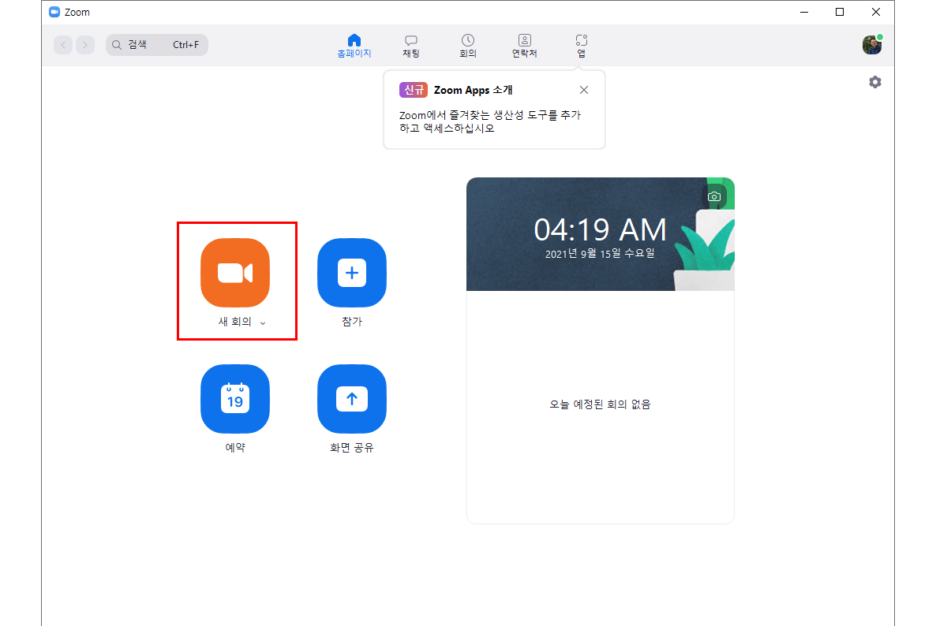Click the 검색 search field
The height and width of the screenshot is (626, 936).
[x=157, y=45]
